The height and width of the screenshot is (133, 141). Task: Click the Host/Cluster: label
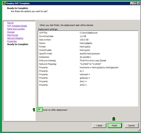pyautogui.click(x=45, y=50)
